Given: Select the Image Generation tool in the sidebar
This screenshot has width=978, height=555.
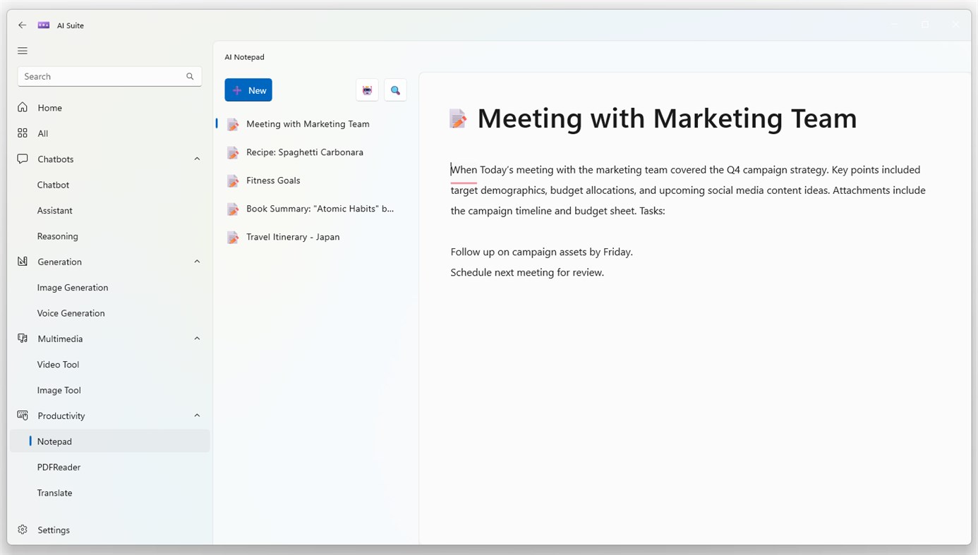Looking at the screenshot, I should pyautogui.click(x=73, y=287).
